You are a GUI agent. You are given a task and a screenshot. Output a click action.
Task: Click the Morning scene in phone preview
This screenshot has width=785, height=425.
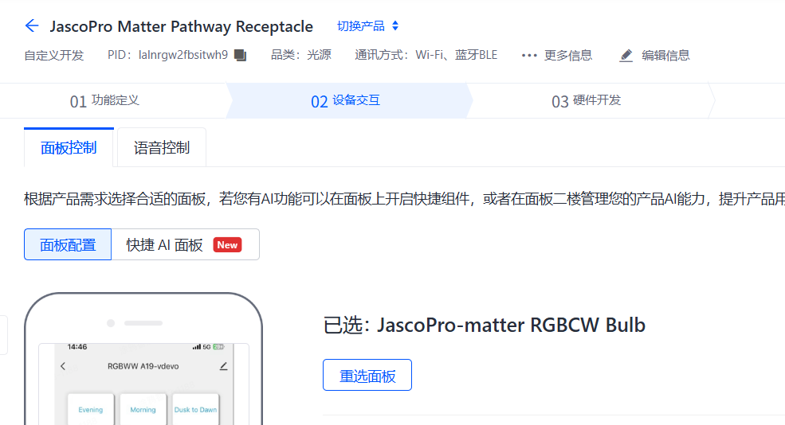[143, 410]
